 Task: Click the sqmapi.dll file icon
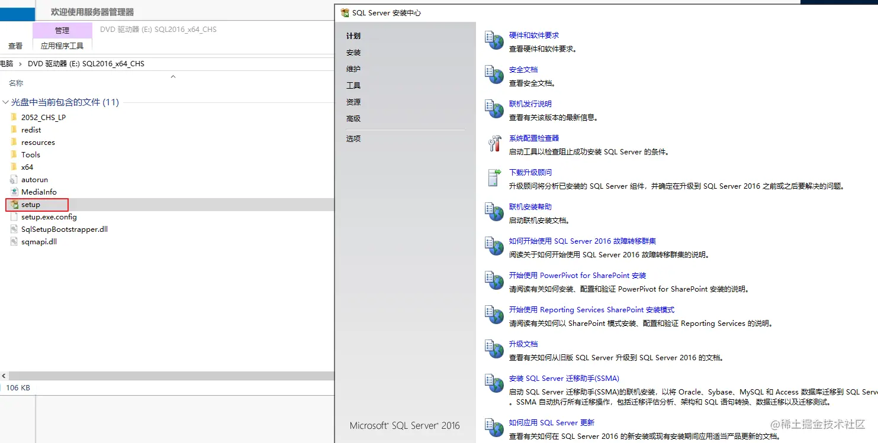(14, 241)
